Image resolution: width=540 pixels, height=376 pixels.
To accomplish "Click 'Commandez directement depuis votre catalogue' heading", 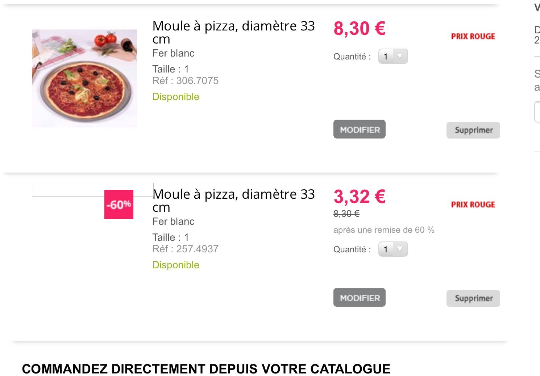I will tap(206, 369).
